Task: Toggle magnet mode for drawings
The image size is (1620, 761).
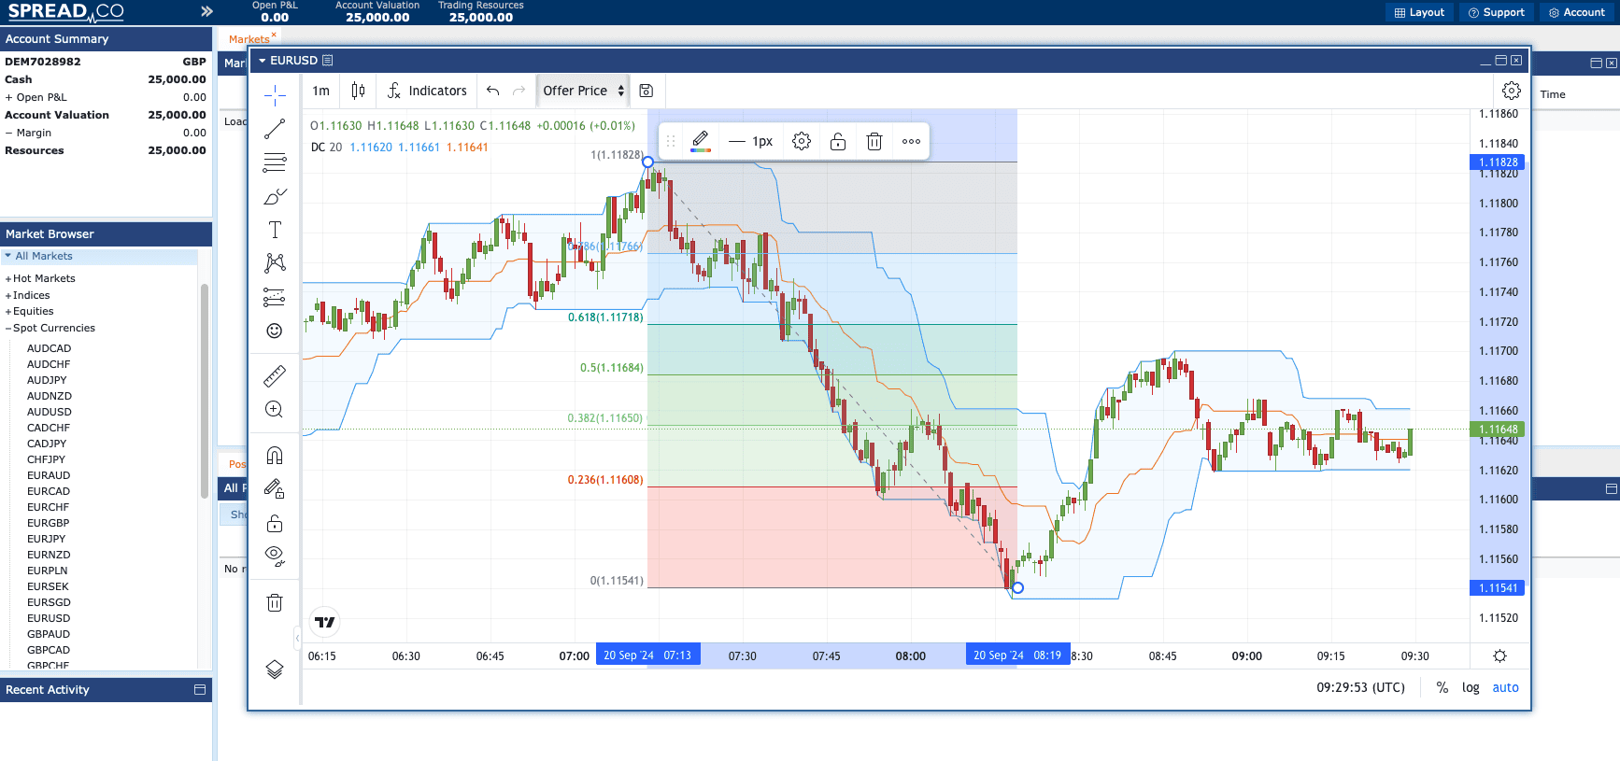Action: pyautogui.click(x=275, y=456)
